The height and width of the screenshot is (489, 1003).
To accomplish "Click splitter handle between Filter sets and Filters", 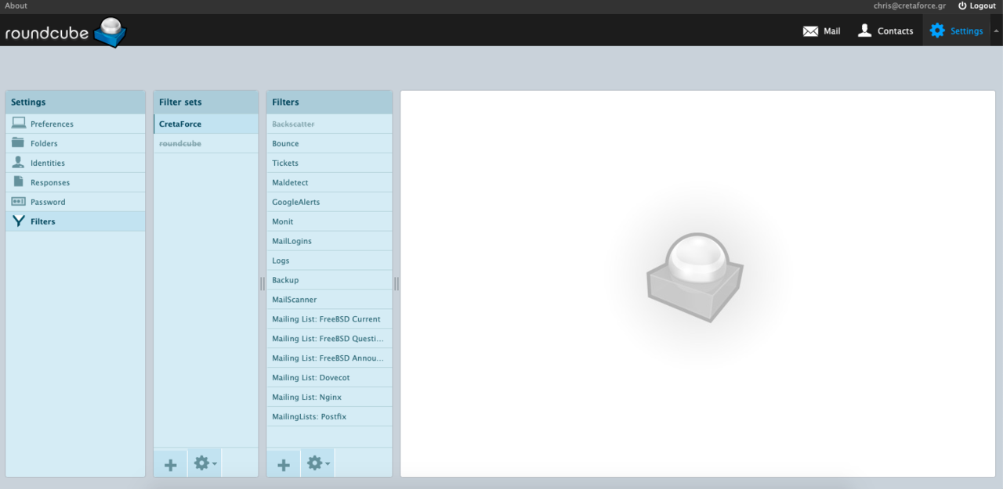I will point(263,283).
